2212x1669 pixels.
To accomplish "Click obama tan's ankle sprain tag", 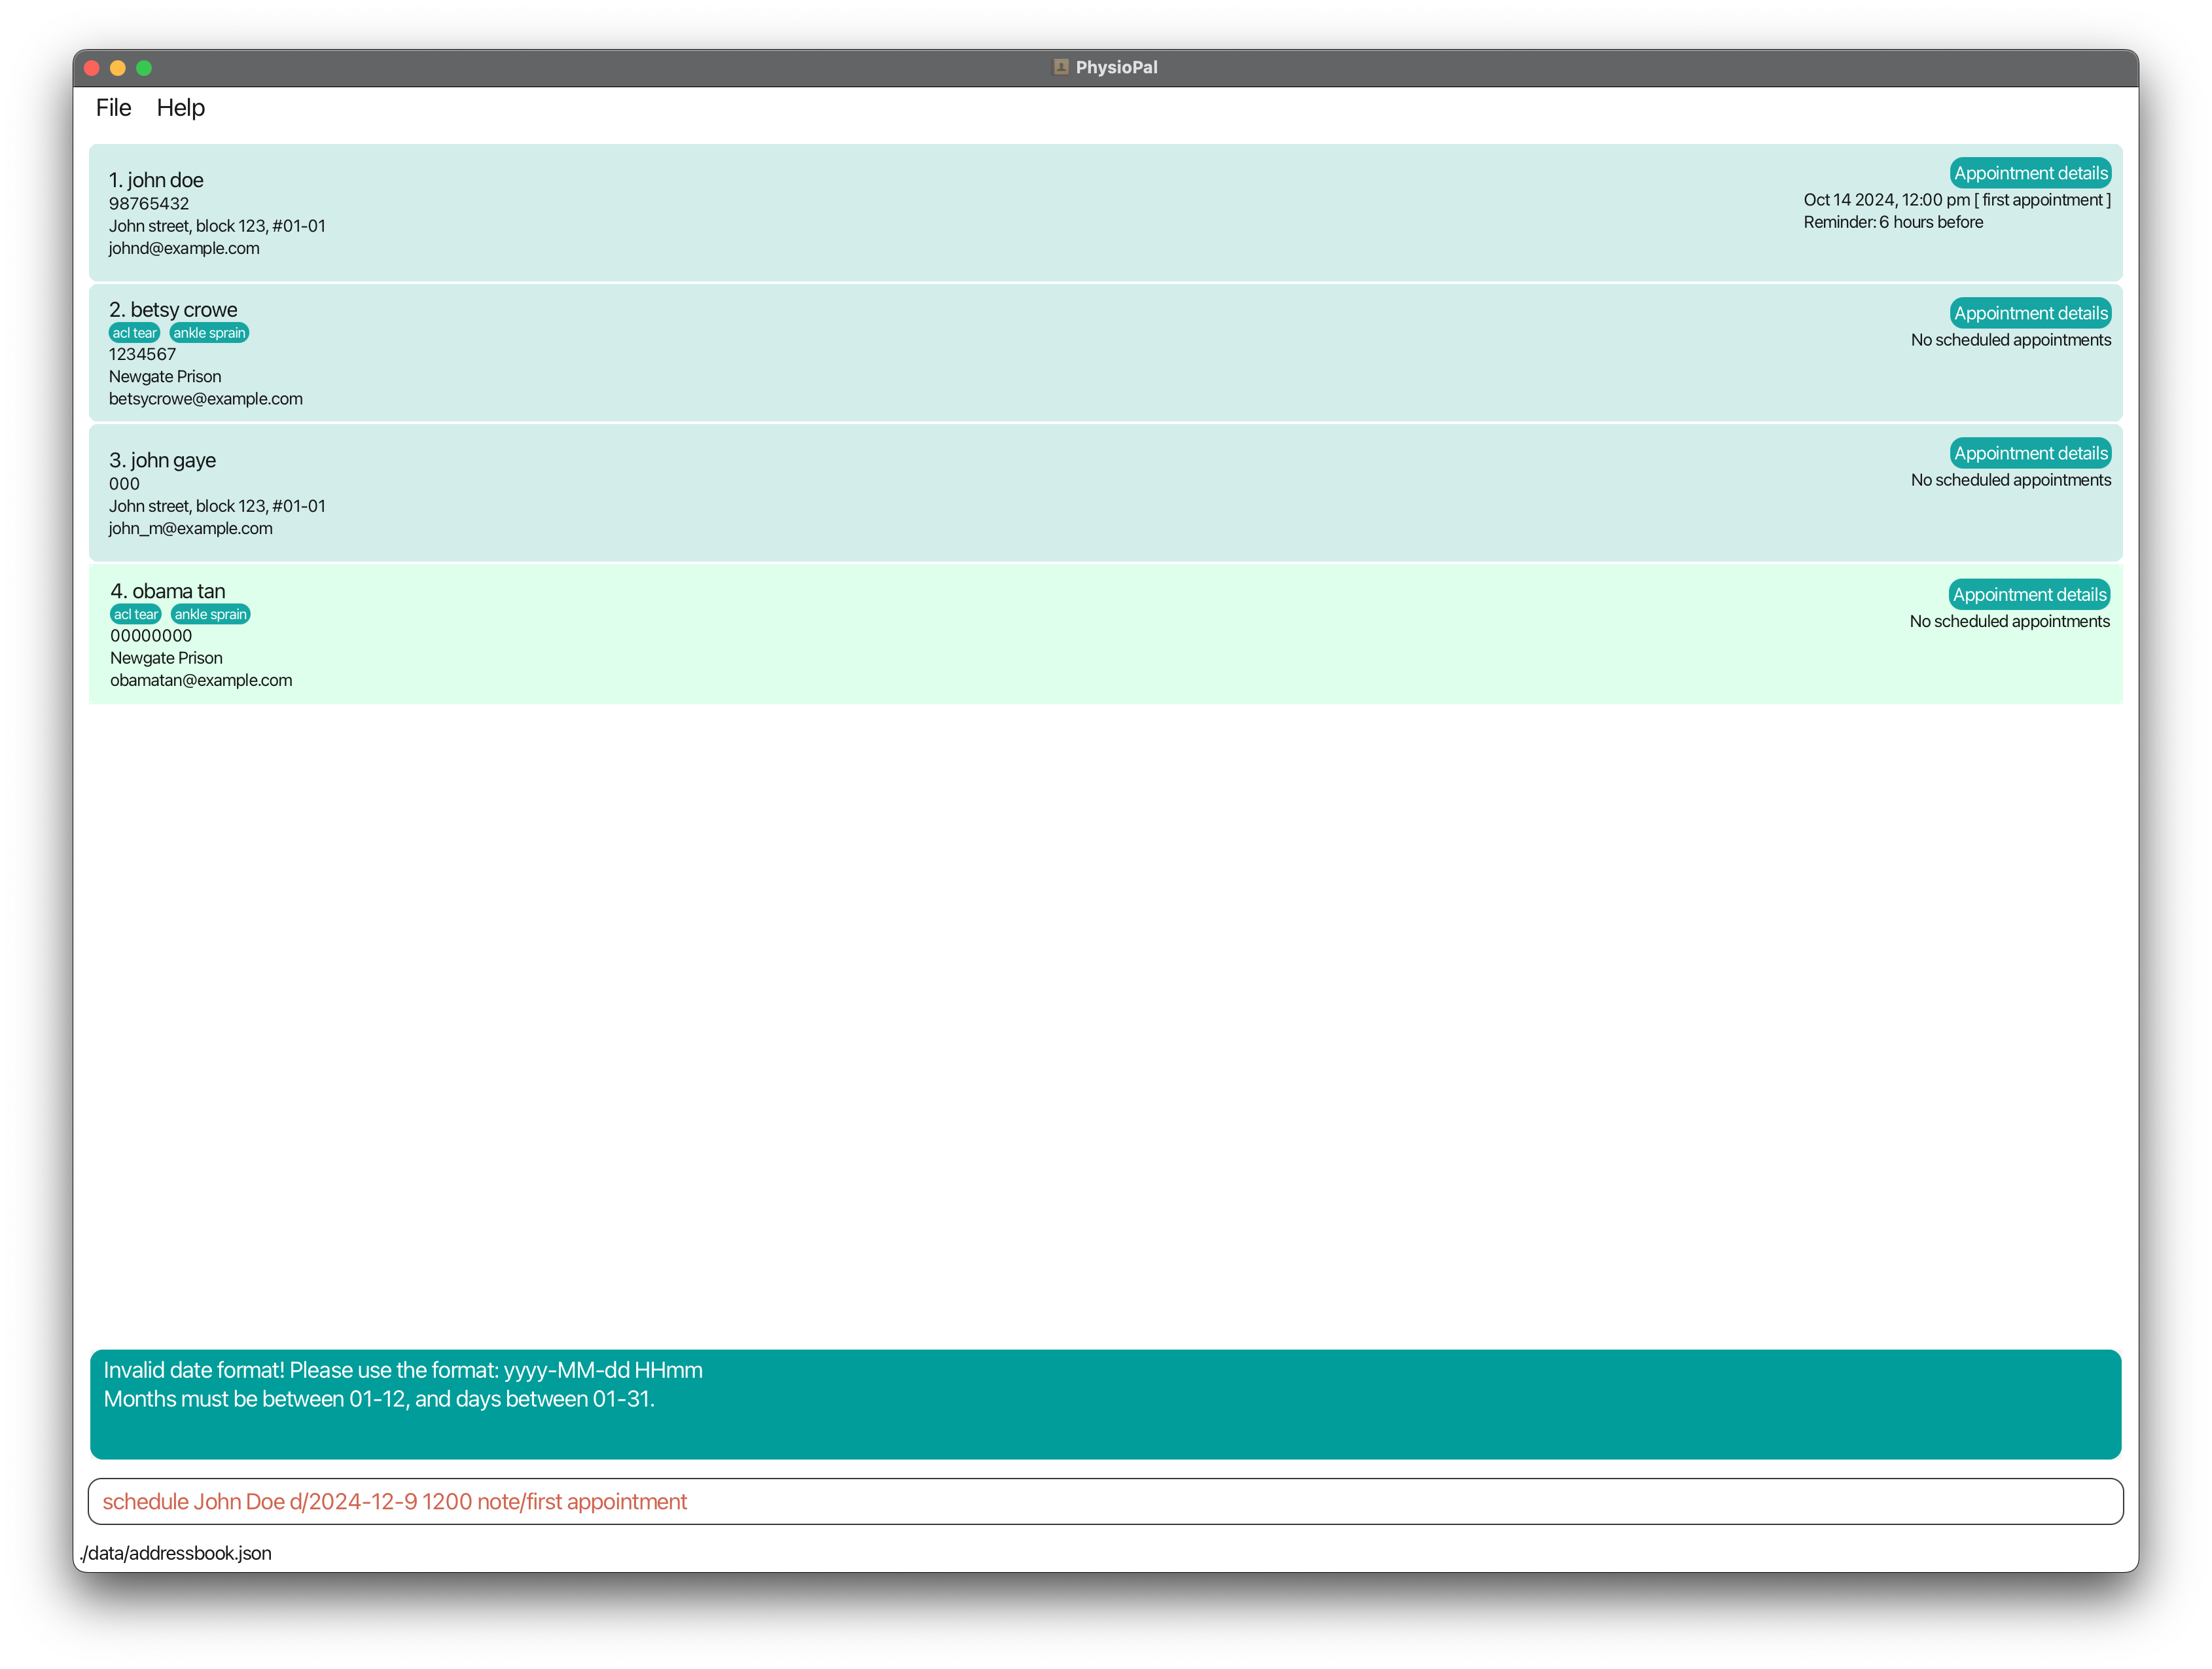I will point(210,614).
